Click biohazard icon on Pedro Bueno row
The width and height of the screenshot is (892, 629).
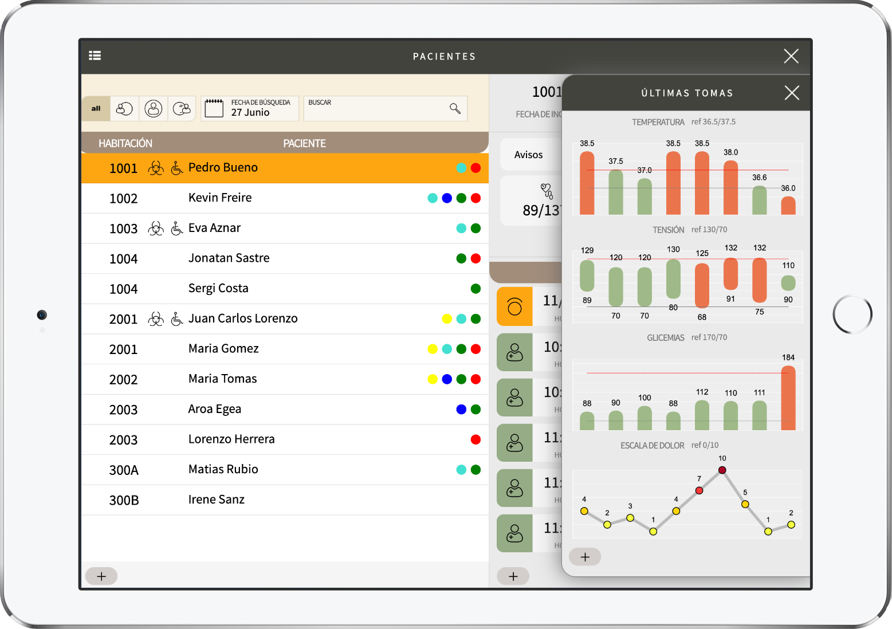[156, 168]
